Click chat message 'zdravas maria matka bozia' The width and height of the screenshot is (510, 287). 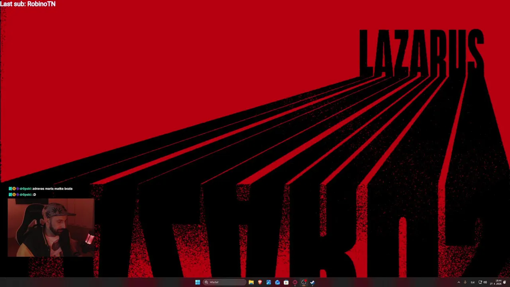52,189
